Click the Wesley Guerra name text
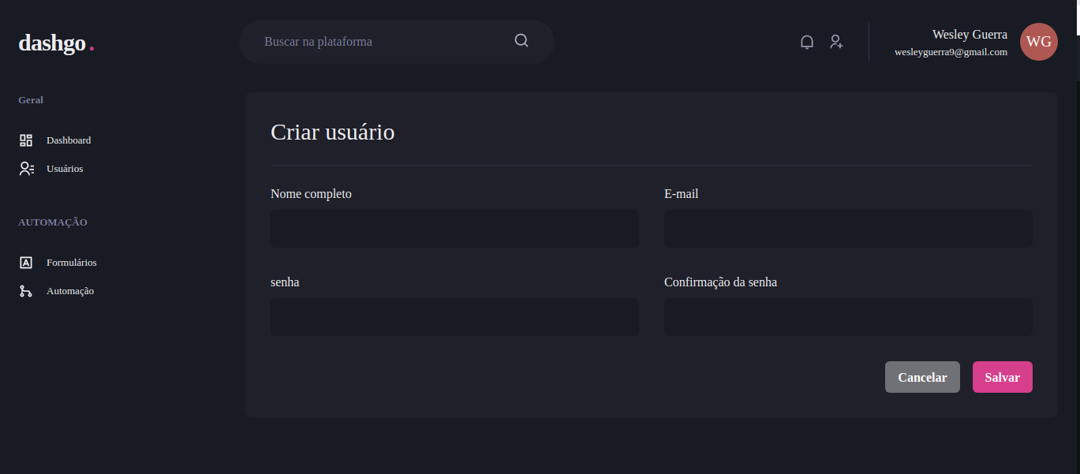Image resolution: width=1080 pixels, height=474 pixels. click(970, 35)
